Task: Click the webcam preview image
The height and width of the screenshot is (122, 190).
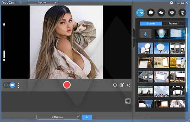Action: point(66,42)
